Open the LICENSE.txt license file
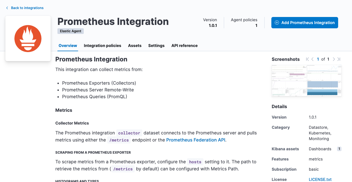 (320, 179)
